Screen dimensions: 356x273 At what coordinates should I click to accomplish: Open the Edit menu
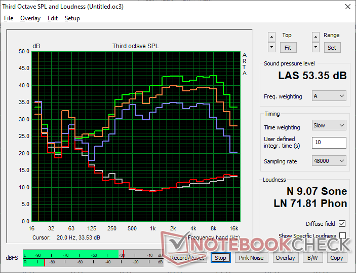click(x=52, y=18)
